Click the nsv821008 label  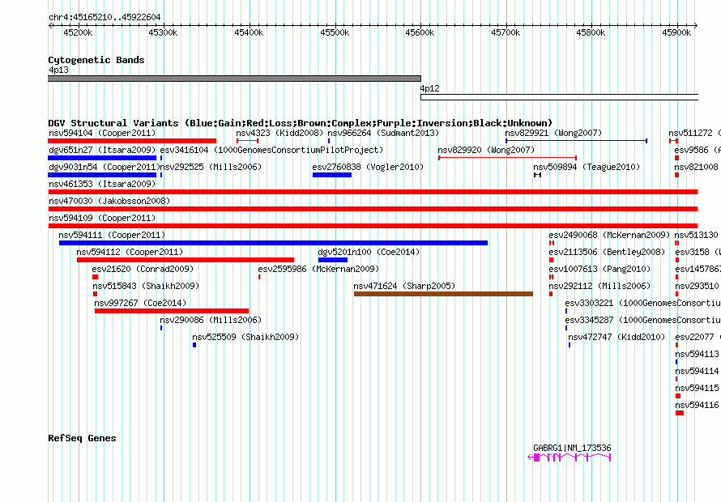point(696,167)
